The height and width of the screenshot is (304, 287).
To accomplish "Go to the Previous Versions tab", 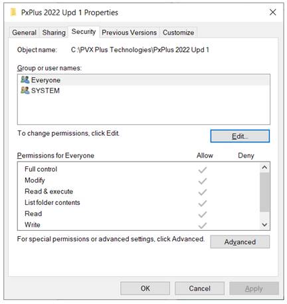I will tap(130, 33).
